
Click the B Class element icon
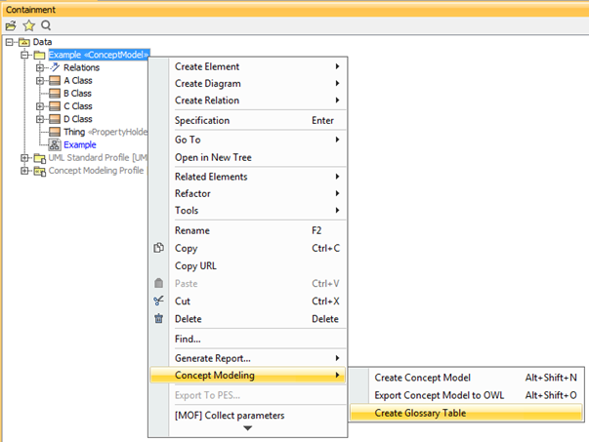tap(56, 94)
